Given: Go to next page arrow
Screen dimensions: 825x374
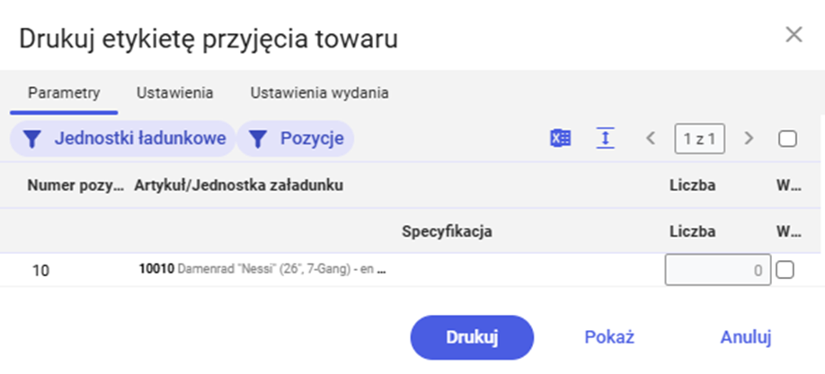Looking at the screenshot, I should pos(749,139).
